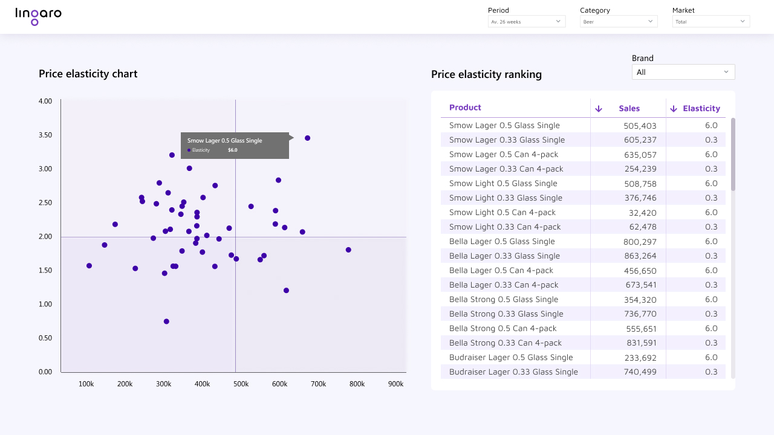Click the Smow Lager tooltip on the chart

tap(235, 145)
